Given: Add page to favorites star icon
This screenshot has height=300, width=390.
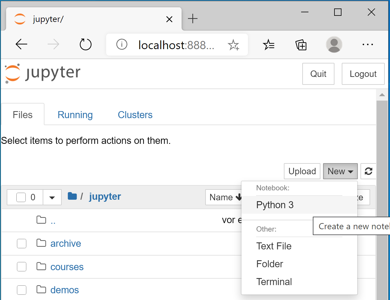Looking at the screenshot, I should coord(233,45).
